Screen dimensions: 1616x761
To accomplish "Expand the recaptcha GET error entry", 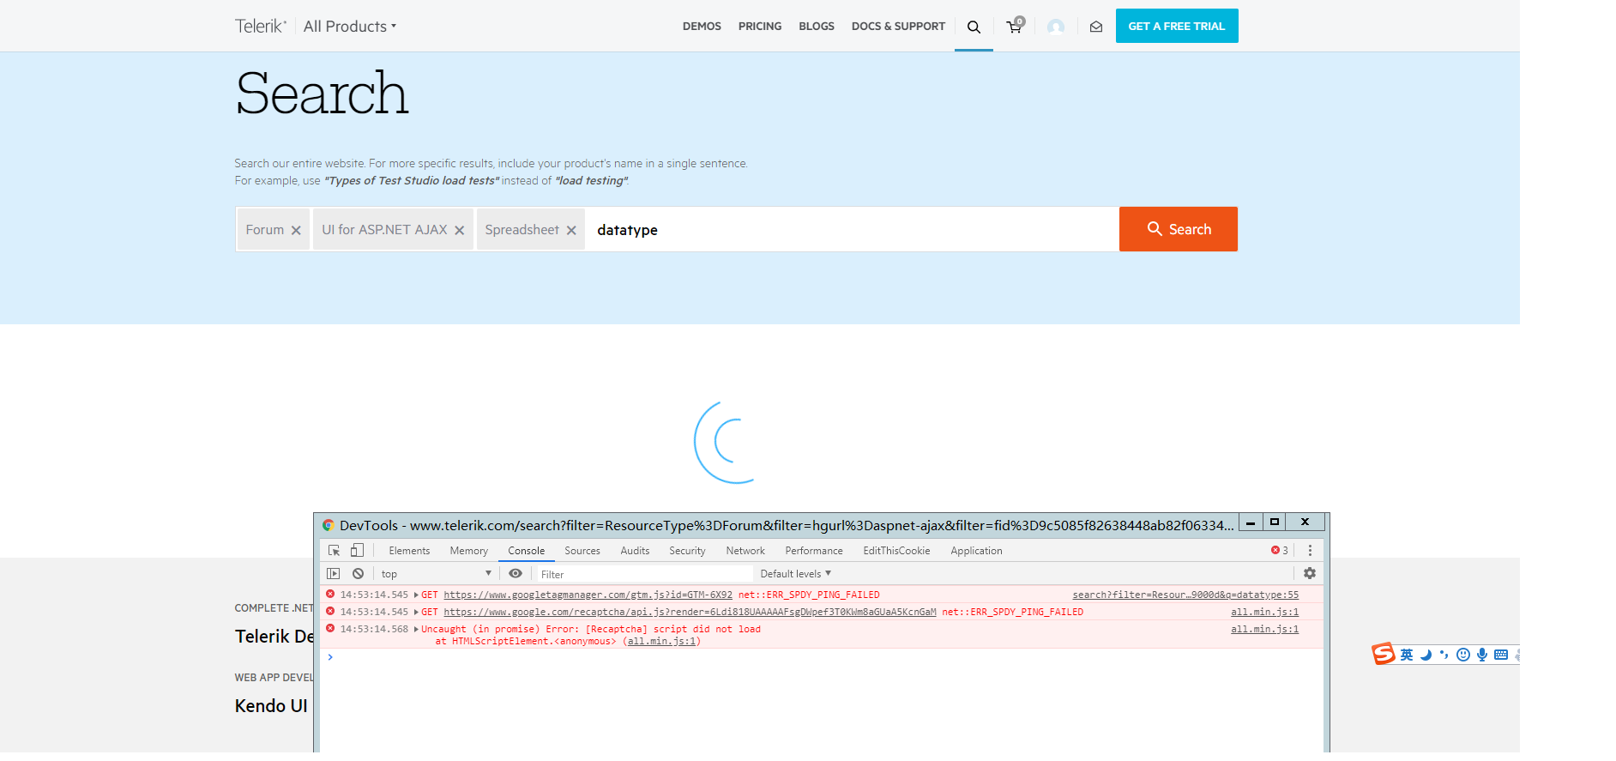I will coord(416,613).
